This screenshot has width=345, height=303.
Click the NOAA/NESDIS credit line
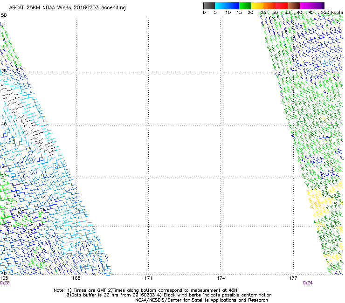pos(201,300)
